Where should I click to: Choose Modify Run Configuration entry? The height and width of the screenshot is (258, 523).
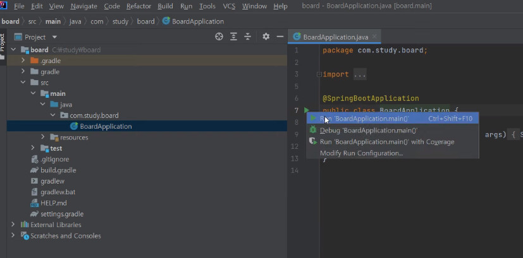coord(393,153)
